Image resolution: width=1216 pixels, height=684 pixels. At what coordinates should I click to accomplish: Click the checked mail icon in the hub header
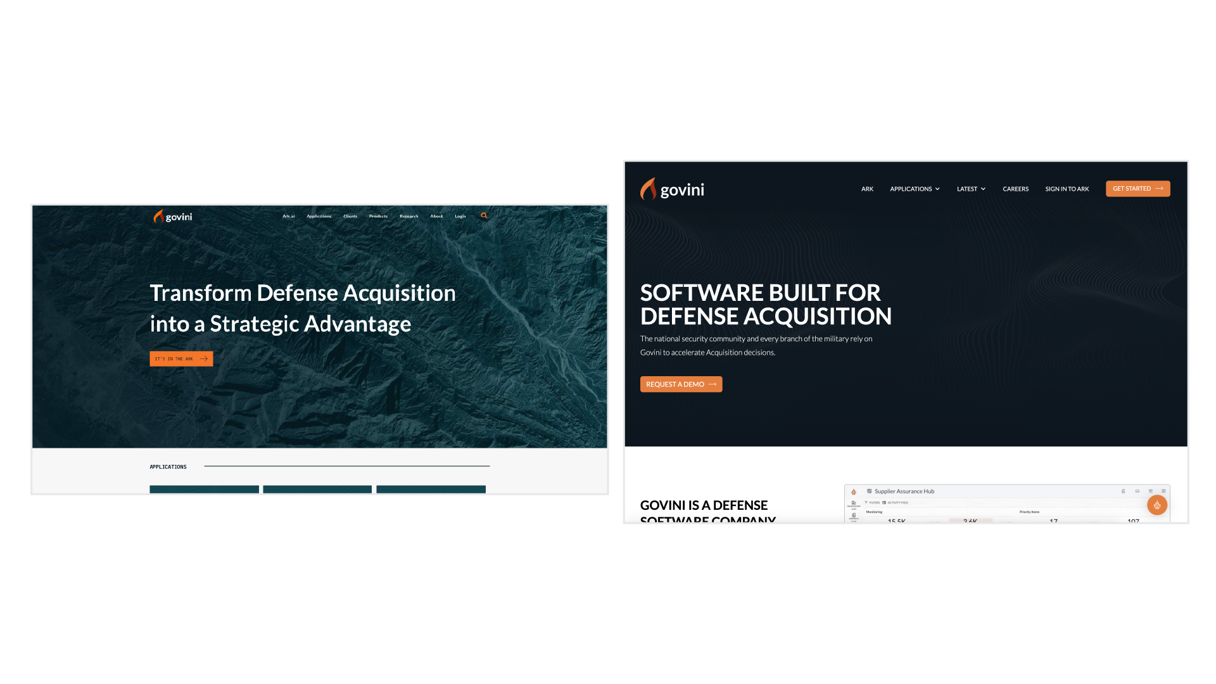pyautogui.click(x=1151, y=491)
